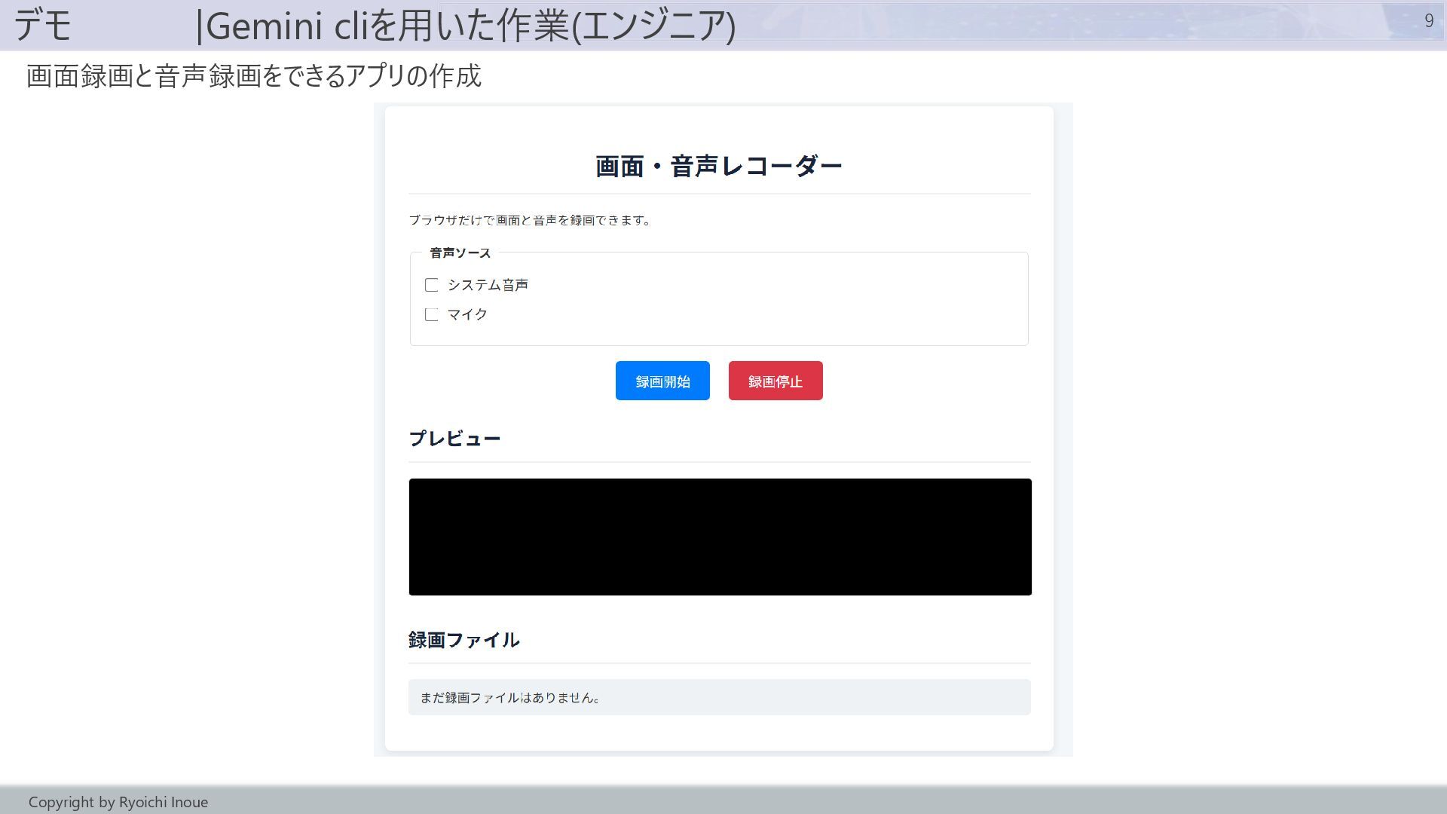Image resolution: width=1447 pixels, height=814 pixels.
Task: Click the Gemini cli slide title
Action: point(467,26)
